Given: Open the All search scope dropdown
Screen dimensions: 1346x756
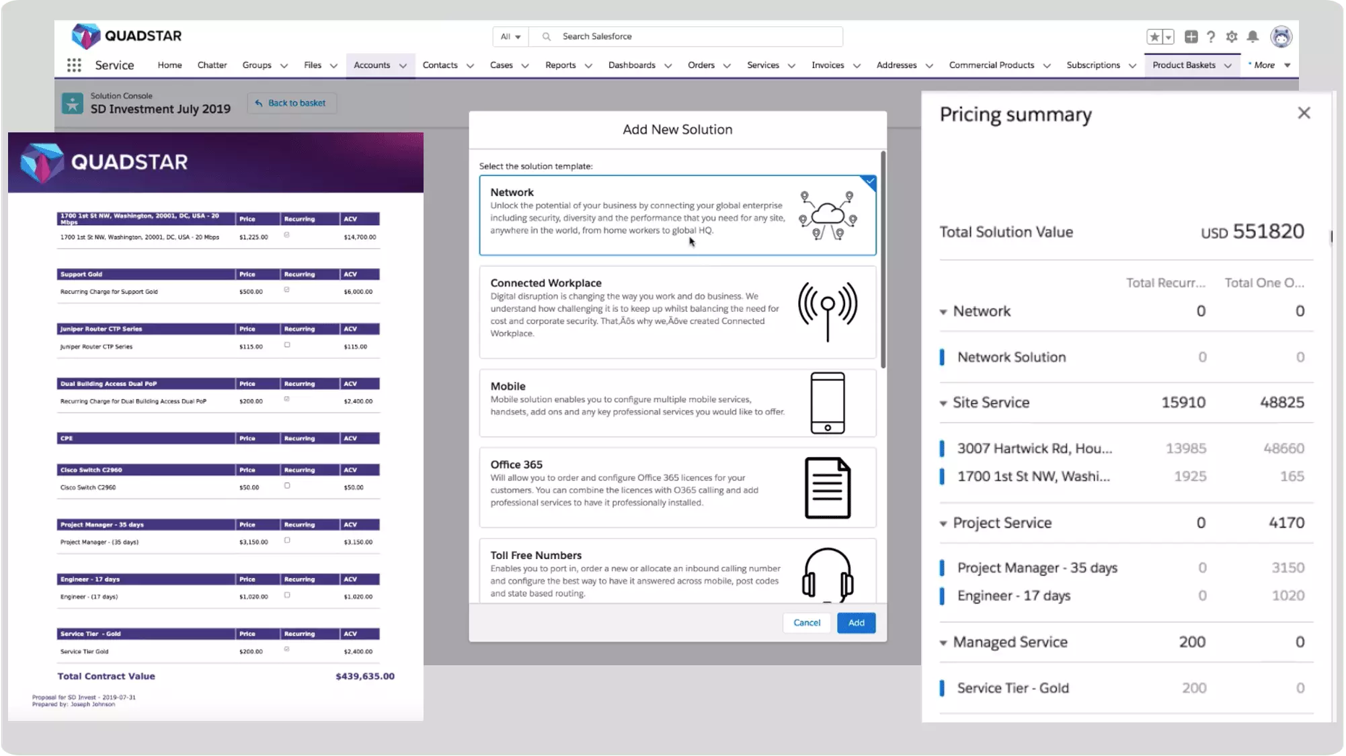Looking at the screenshot, I should [x=511, y=36].
